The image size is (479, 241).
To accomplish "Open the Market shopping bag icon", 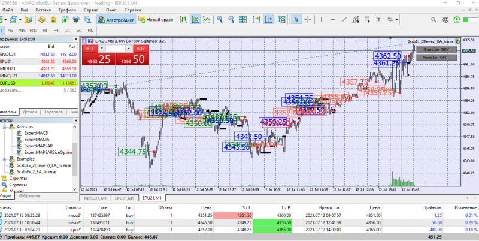I will click(x=53, y=20).
